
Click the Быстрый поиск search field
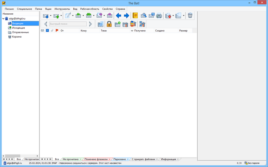(68, 24)
